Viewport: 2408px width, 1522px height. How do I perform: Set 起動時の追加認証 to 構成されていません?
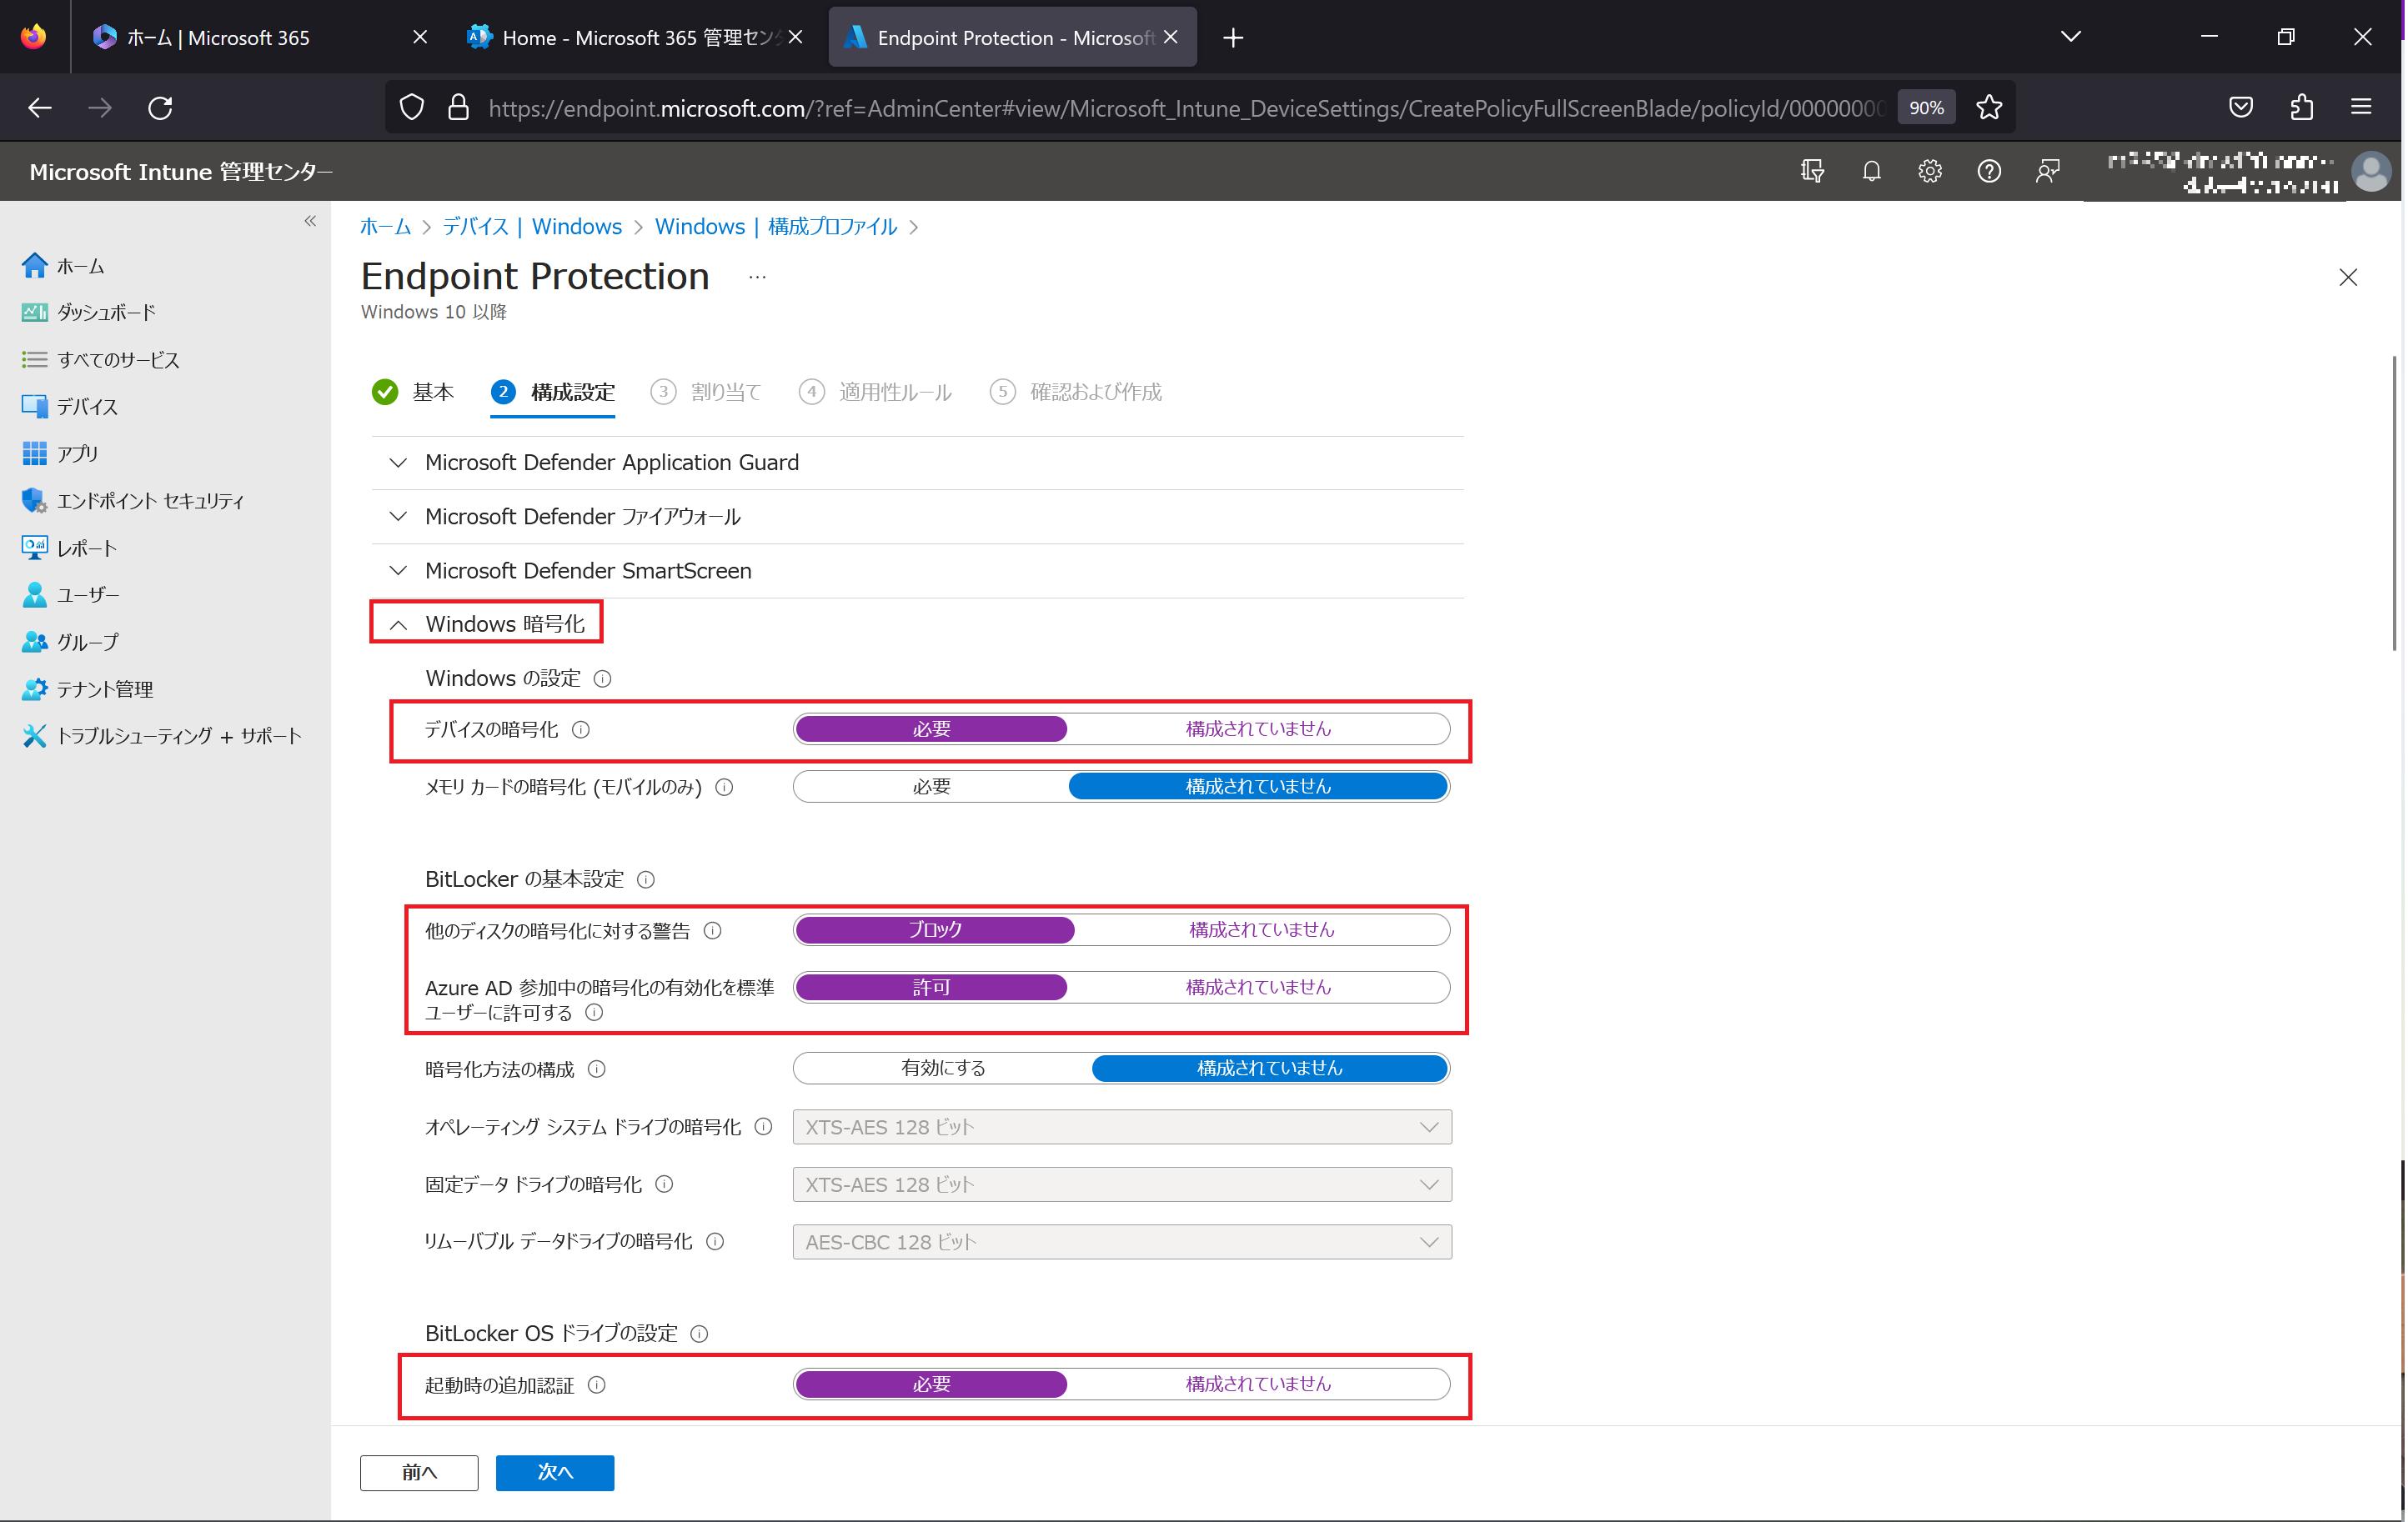[x=1258, y=1385]
